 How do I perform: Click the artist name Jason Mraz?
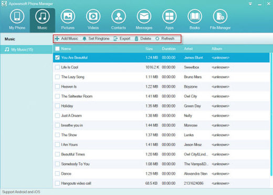pyautogui.click(x=193, y=145)
